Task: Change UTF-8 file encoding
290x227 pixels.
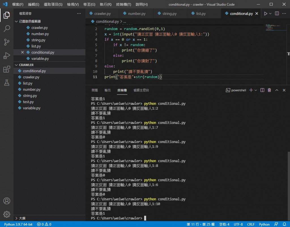Action: pos(238,224)
